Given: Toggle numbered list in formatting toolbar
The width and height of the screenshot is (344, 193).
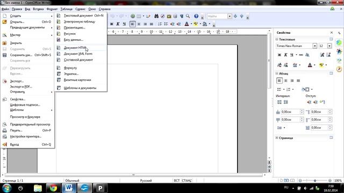Looking at the screenshot, I should (x=160, y=24).
